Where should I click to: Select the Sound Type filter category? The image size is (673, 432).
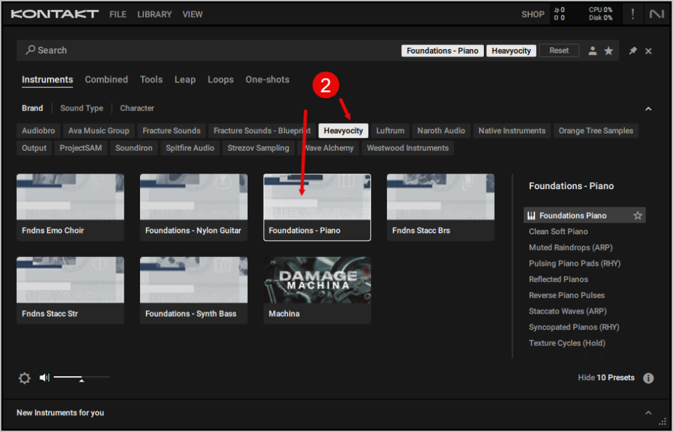click(x=81, y=108)
